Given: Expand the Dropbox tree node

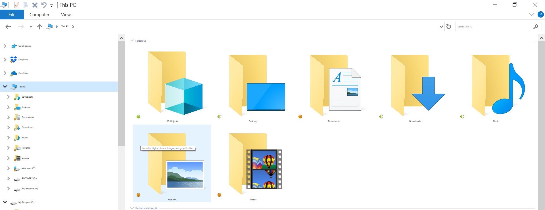Looking at the screenshot, I should pyautogui.click(x=5, y=59).
